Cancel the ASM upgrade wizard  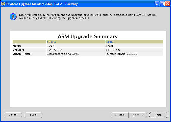(x=13, y=115)
